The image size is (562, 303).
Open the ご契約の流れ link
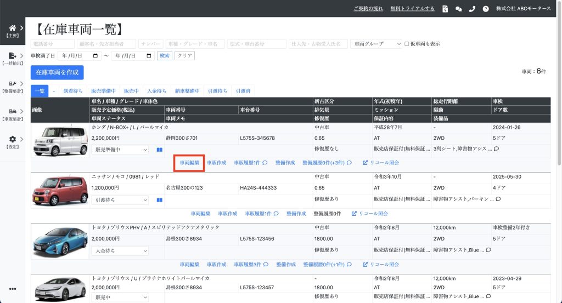[x=368, y=9]
